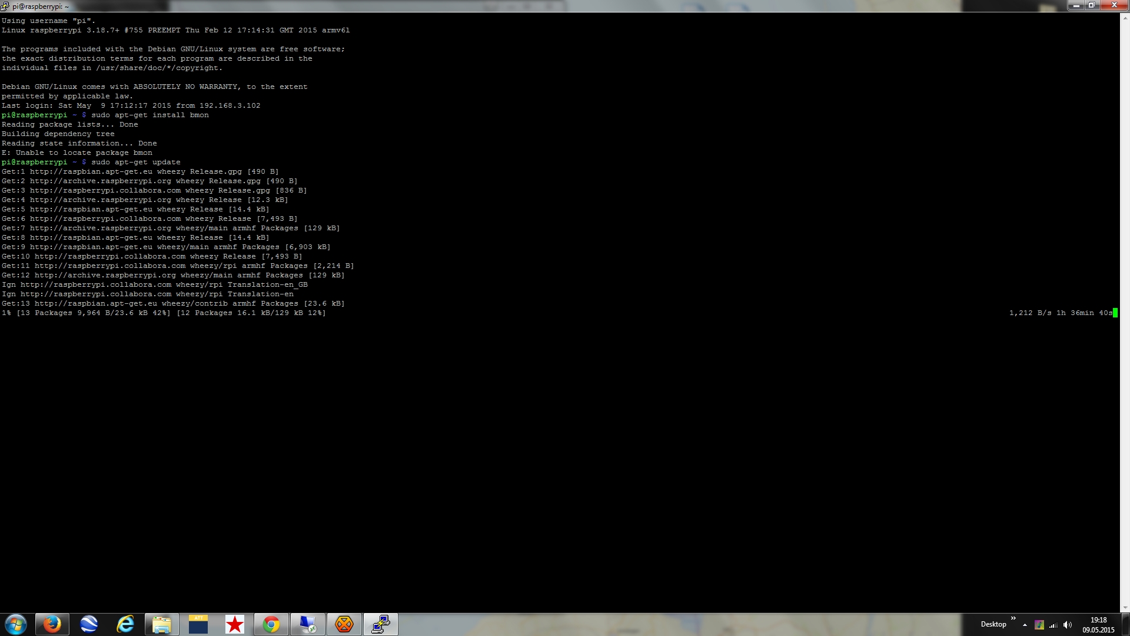1130x636 pixels.
Task: Click the '1% [13 Packages' progress line
Action: tap(164, 313)
